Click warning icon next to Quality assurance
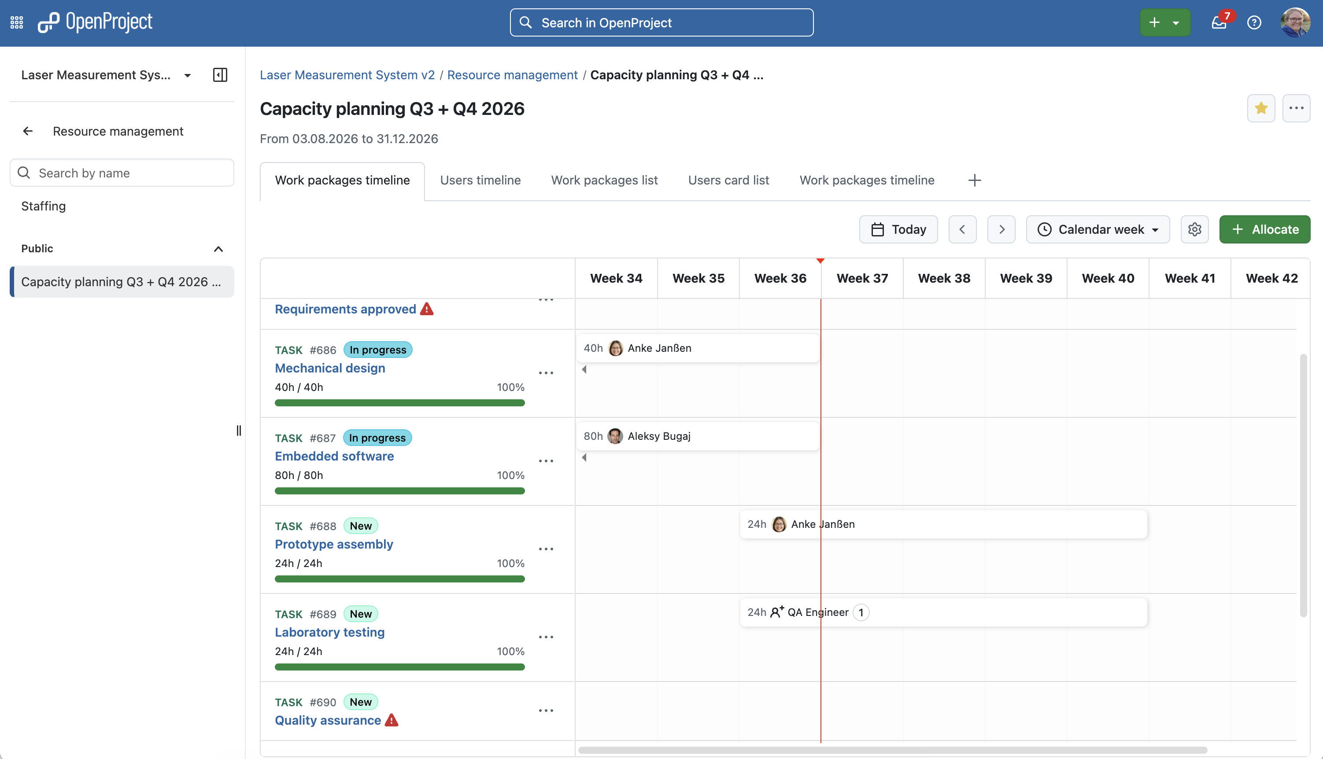The width and height of the screenshot is (1323, 759). pos(392,720)
